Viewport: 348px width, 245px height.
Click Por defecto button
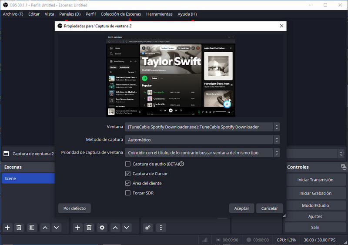[74, 208]
